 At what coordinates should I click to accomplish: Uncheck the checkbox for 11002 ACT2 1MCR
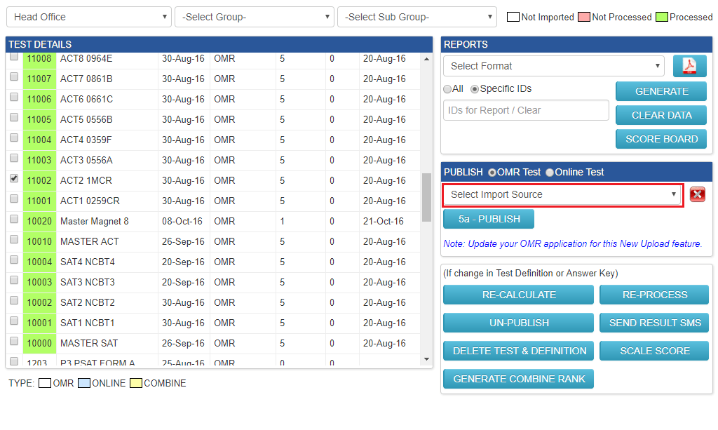coord(14,178)
